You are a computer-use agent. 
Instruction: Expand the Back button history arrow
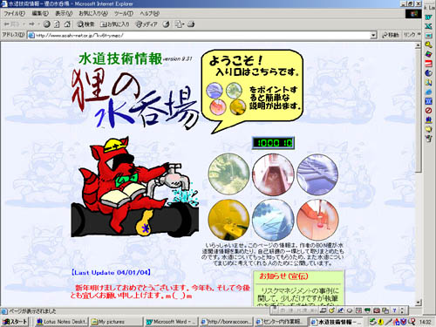(24, 24)
